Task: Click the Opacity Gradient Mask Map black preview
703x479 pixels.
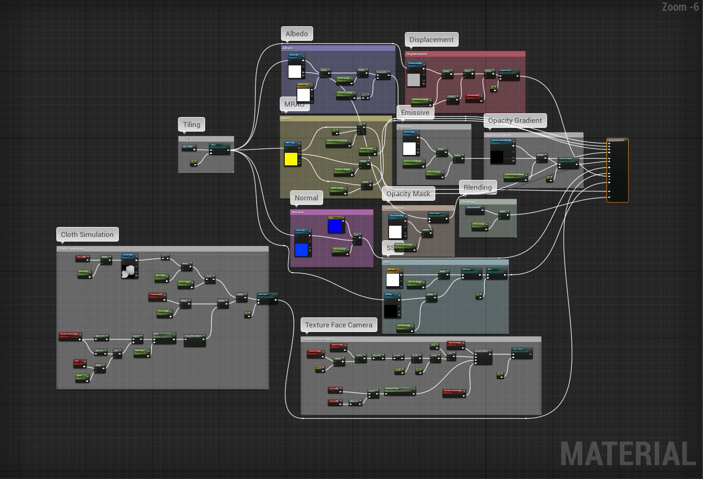Action: tap(497, 157)
